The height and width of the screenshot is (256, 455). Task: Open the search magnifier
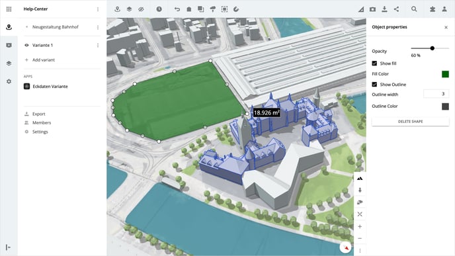point(414,9)
